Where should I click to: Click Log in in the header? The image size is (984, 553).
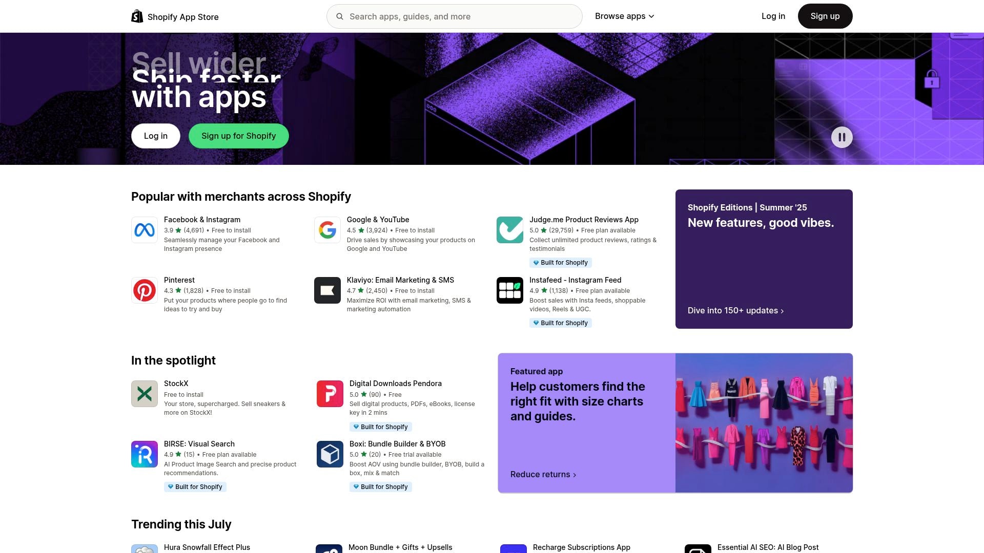(773, 16)
